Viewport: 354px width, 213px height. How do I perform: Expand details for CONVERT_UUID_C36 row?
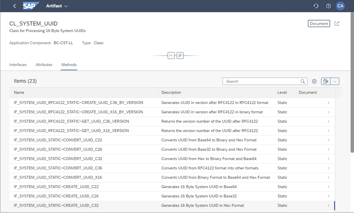point(328,168)
